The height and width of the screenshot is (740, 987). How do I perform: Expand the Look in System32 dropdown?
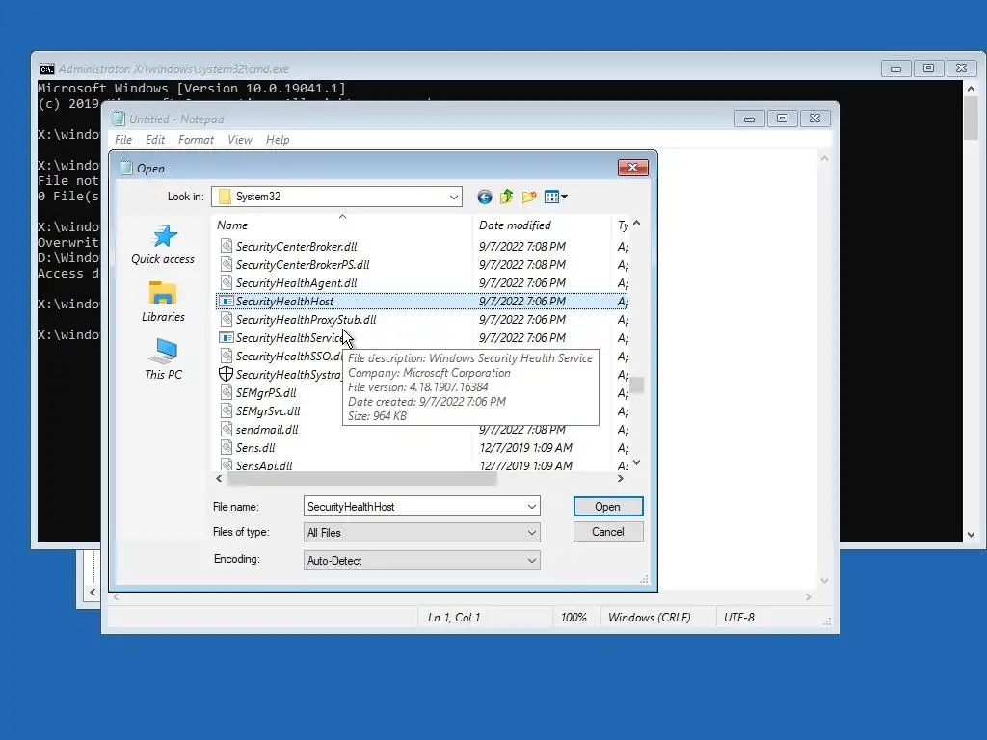453,197
